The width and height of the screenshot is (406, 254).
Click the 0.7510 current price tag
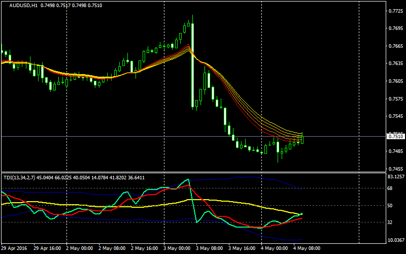396,136
